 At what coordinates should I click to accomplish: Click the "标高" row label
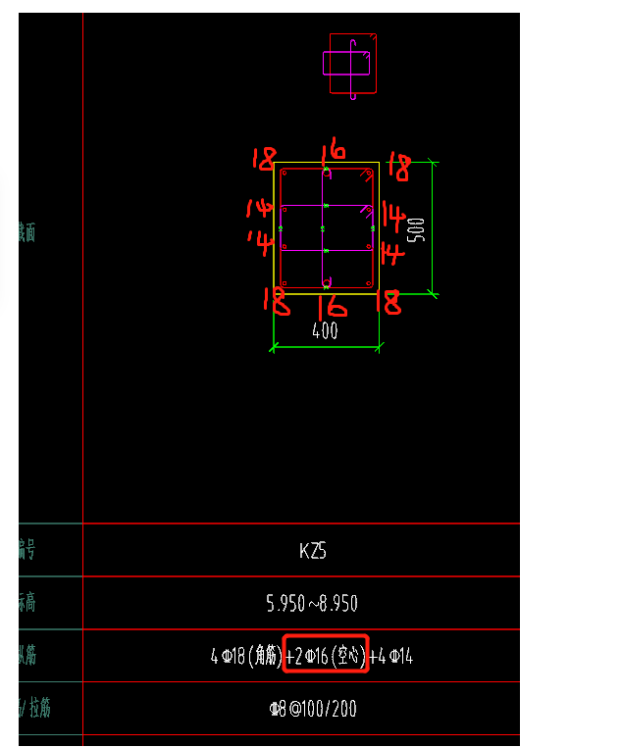26,602
